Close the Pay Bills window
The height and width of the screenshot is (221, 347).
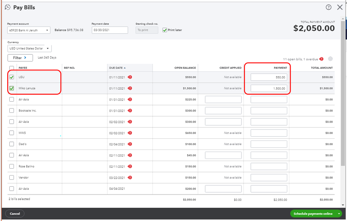pos(340,7)
